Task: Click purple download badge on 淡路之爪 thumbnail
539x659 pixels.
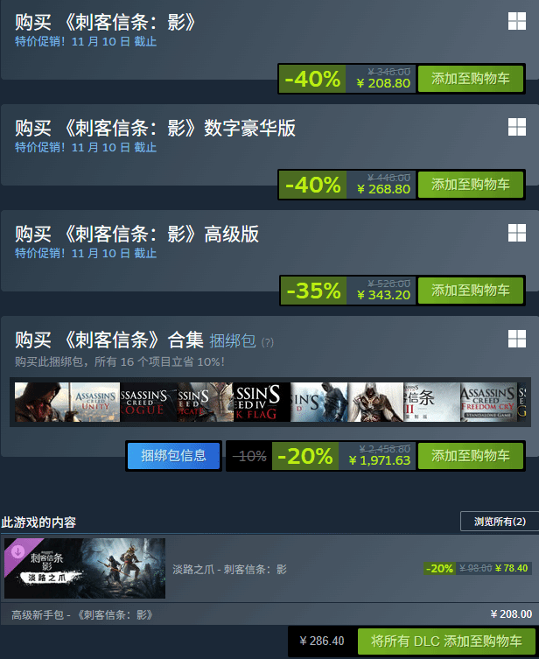Action: coord(18,552)
